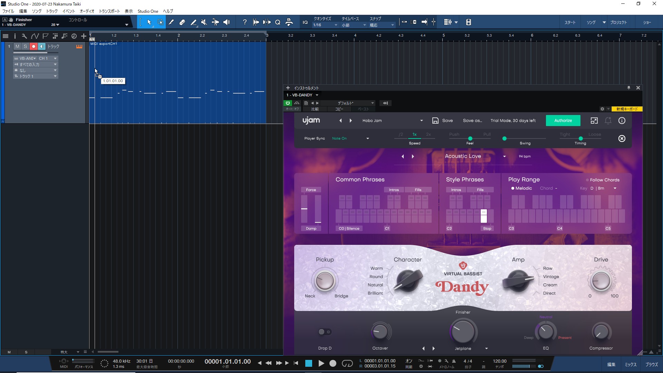Screen dimensions: 663x373
Task: Click the ujam resize window icon
Action: 594,121
